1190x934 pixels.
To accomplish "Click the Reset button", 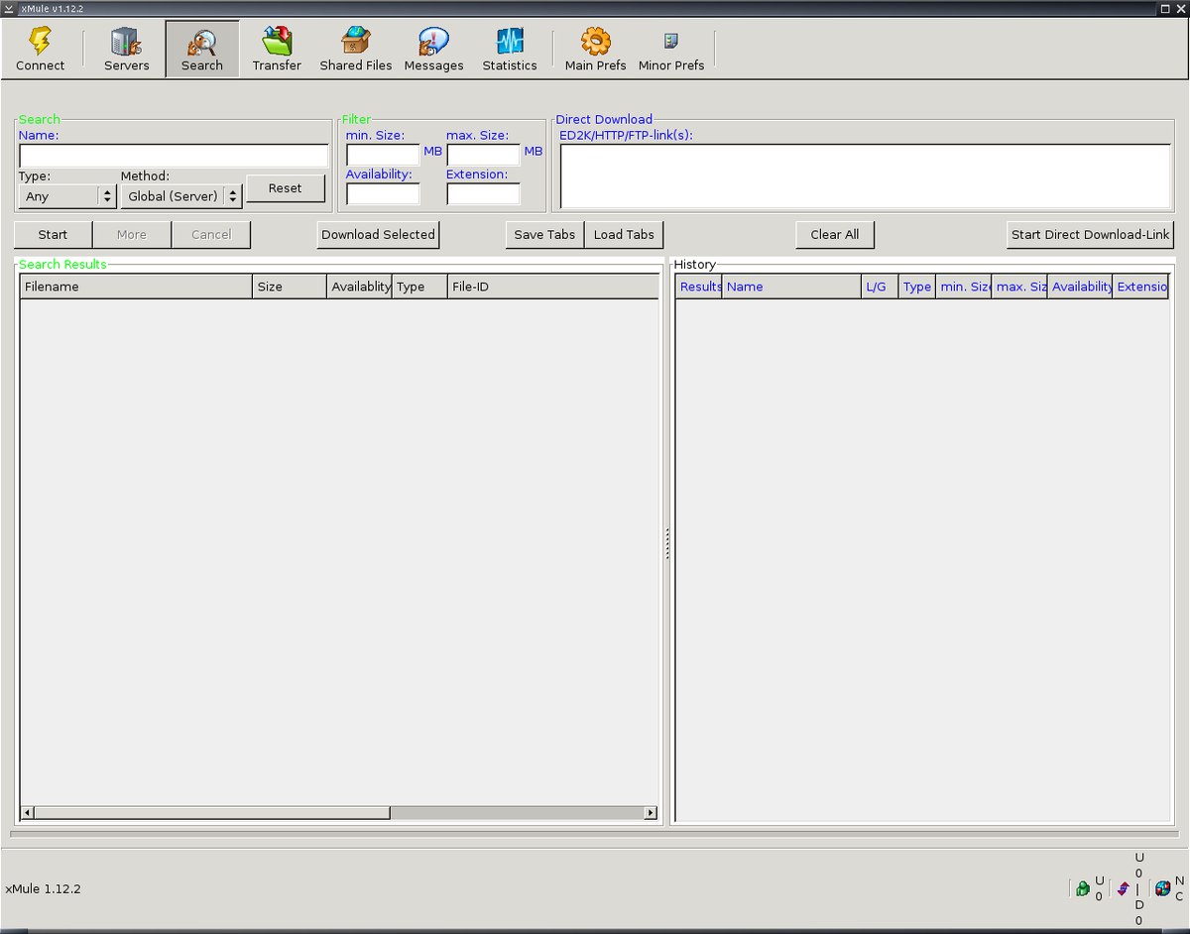I will coord(286,188).
